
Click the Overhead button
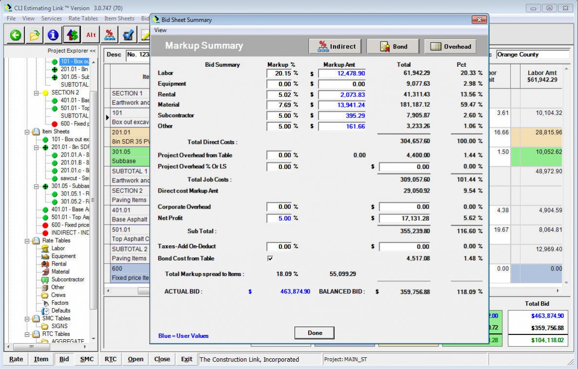(x=451, y=46)
